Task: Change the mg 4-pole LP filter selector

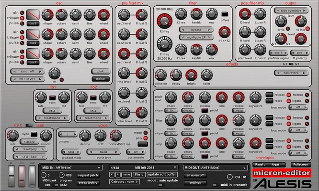Action: click(196, 37)
